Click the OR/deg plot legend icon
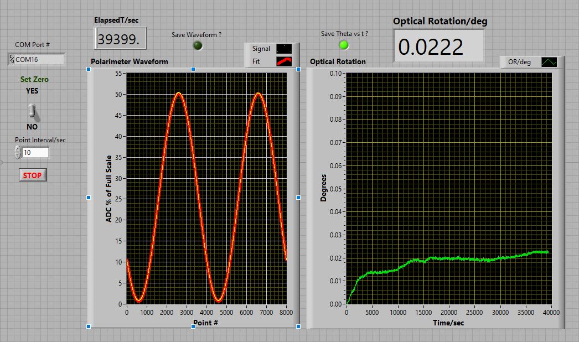 pos(550,62)
